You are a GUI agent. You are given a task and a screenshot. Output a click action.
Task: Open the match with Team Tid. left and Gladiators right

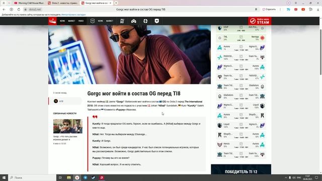[241, 86]
